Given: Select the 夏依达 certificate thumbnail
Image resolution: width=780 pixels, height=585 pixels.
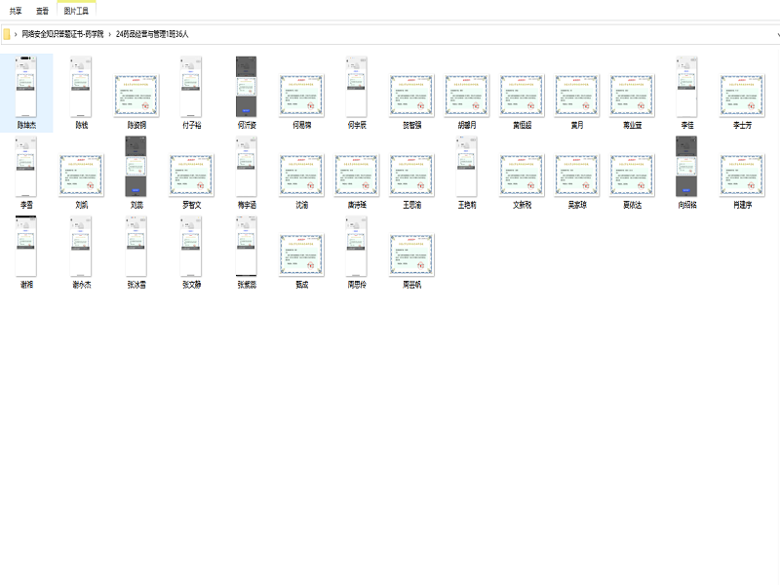Looking at the screenshot, I should click(x=633, y=175).
